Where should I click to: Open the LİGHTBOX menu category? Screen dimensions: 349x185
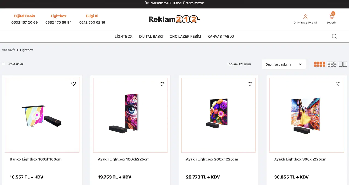[x=124, y=37]
